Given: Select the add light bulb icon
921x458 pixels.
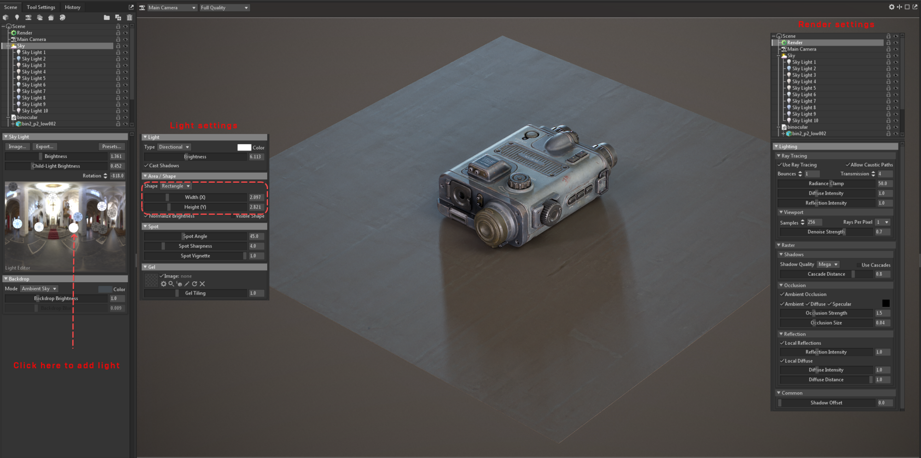Looking at the screenshot, I should pos(17,17).
